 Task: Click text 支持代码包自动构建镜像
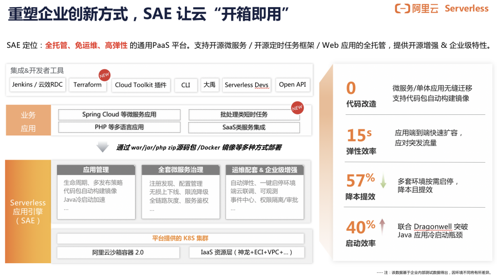click(x=431, y=98)
